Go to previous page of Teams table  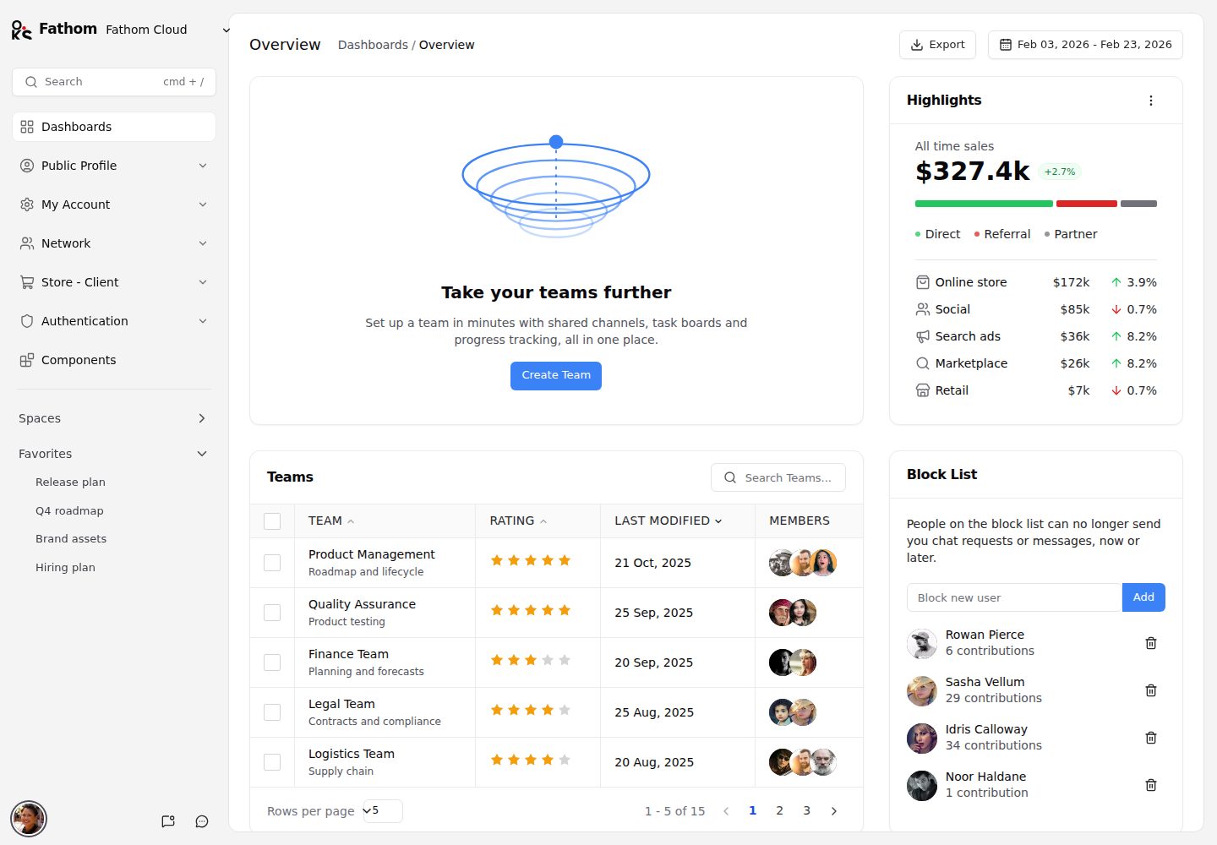point(726,811)
